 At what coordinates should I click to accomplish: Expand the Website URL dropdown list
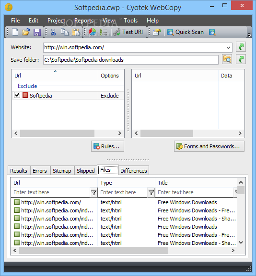228,47
